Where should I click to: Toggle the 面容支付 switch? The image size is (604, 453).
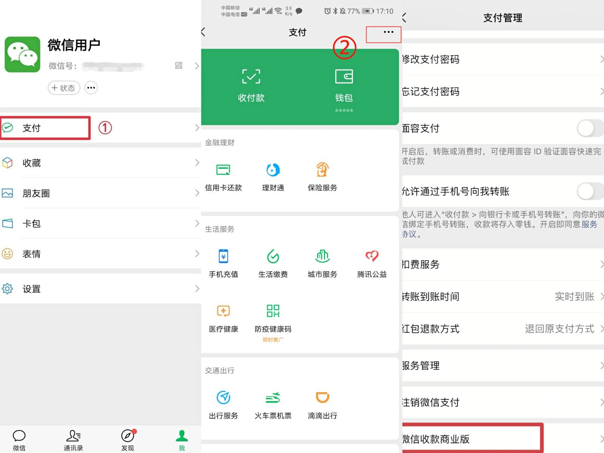click(x=590, y=128)
